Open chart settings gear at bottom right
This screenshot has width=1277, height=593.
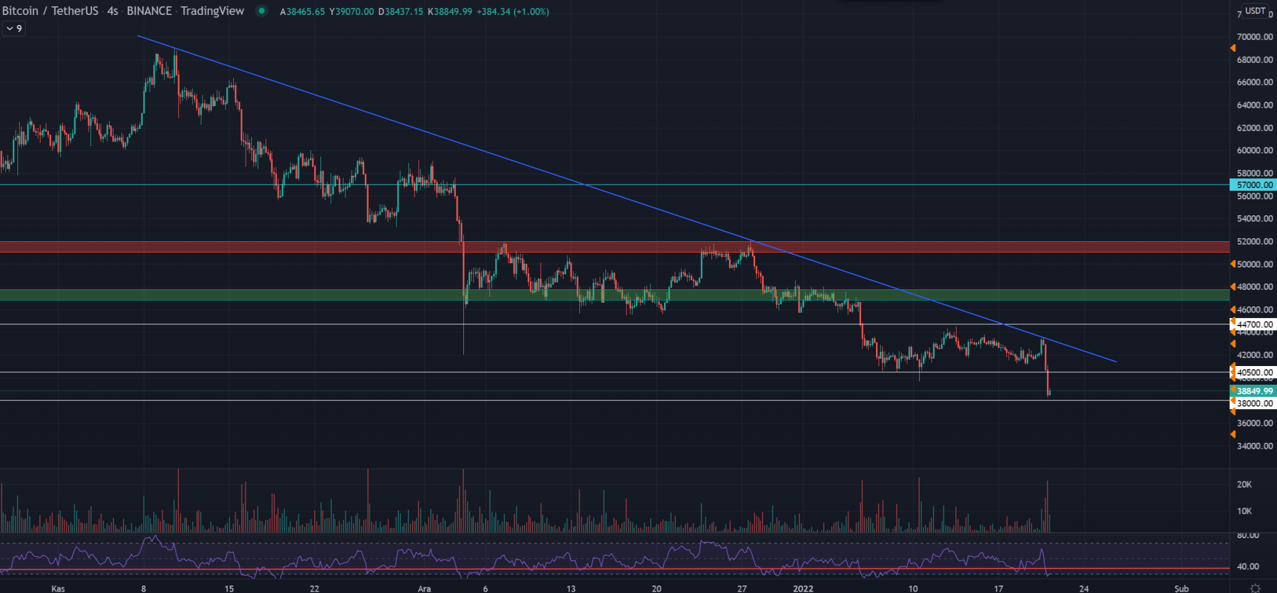pos(1255,588)
